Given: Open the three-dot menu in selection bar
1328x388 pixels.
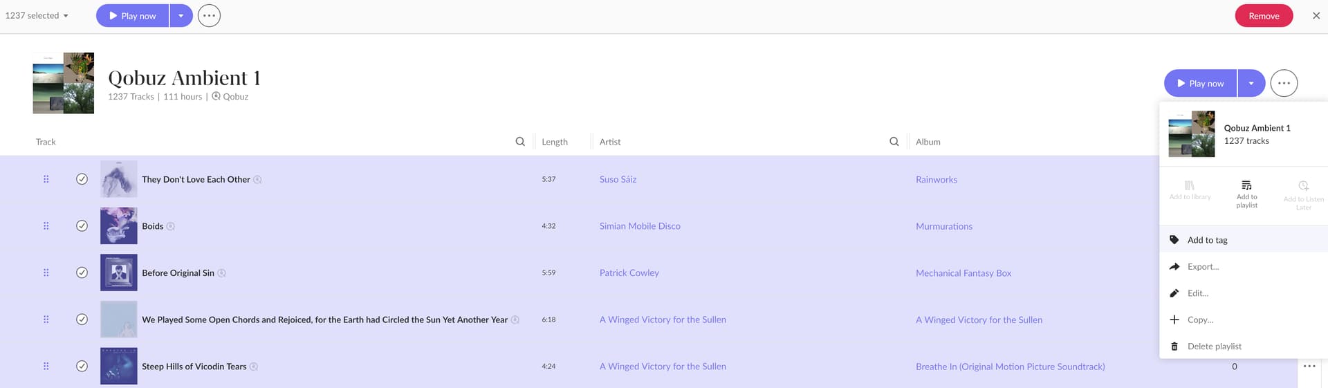Looking at the screenshot, I should pos(209,16).
